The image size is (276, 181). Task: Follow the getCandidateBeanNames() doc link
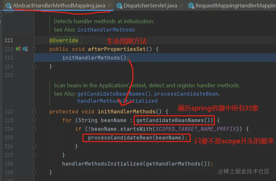pos(114,94)
